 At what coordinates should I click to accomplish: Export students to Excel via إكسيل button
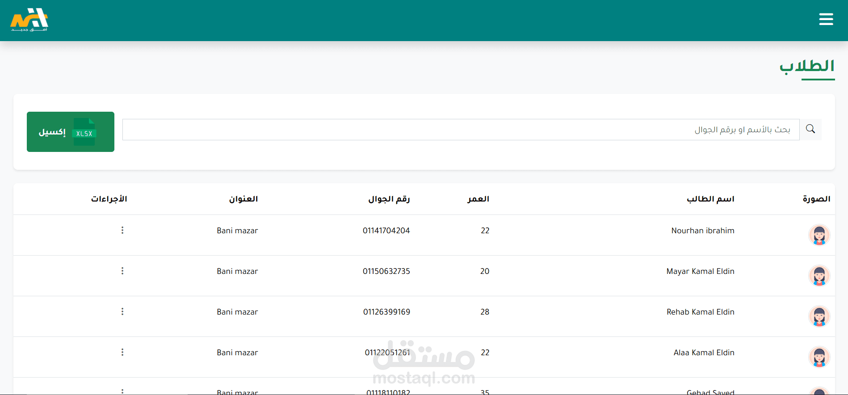click(x=71, y=132)
